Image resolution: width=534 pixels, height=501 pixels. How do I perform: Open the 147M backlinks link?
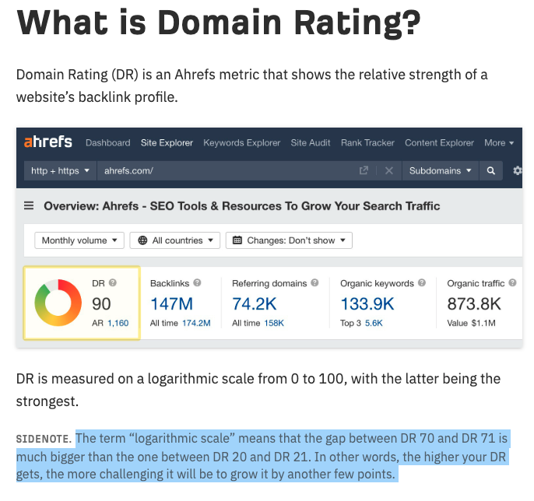click(171, 303)
